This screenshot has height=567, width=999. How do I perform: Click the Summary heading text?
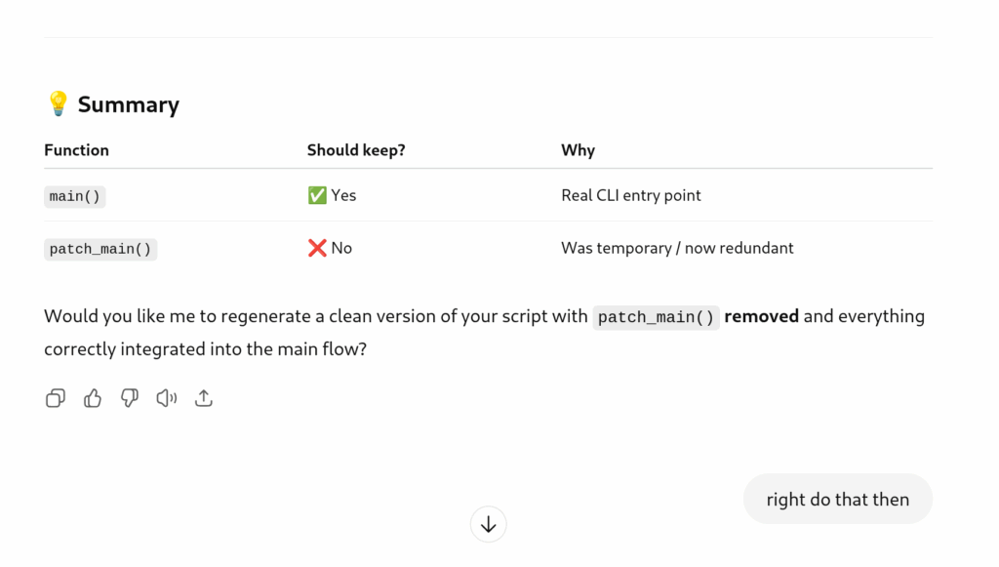click(x=129, y=104)
